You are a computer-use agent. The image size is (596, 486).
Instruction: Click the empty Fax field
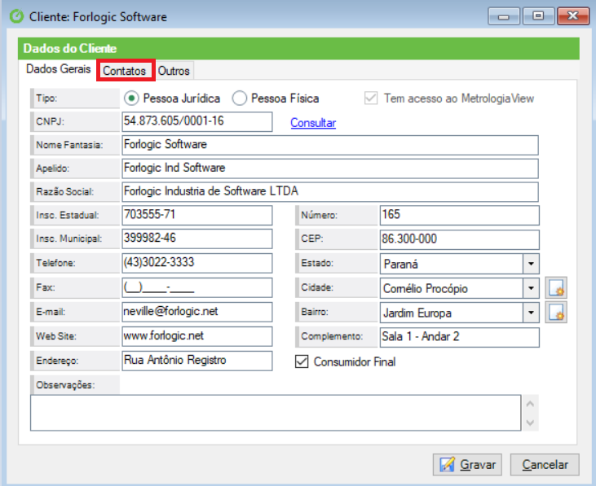tap(196, 287)
